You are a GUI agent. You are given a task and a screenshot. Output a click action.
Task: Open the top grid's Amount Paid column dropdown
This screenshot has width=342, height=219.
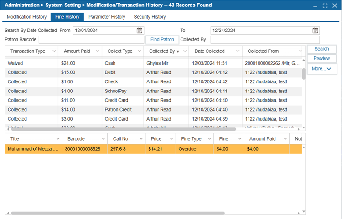coord(98,51)
